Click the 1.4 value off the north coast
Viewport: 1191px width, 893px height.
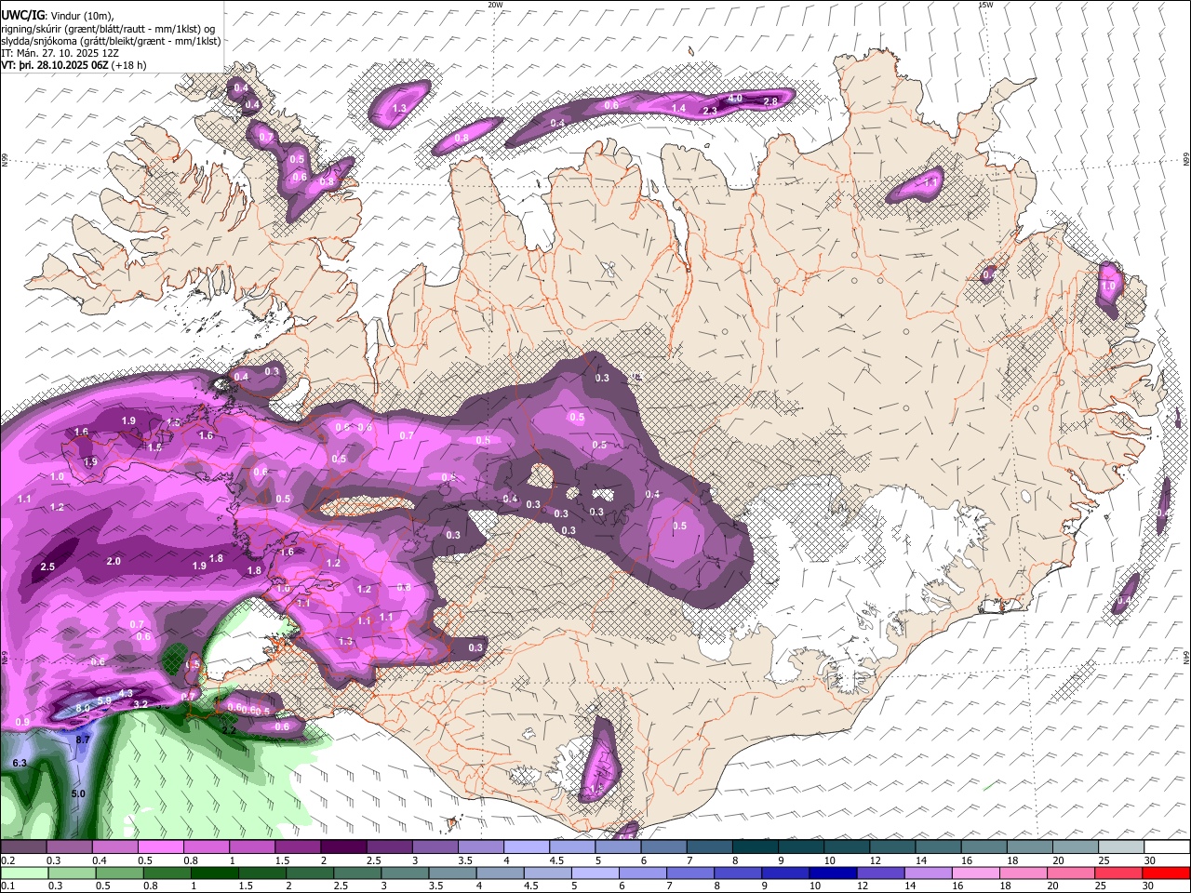coord(679,109)
